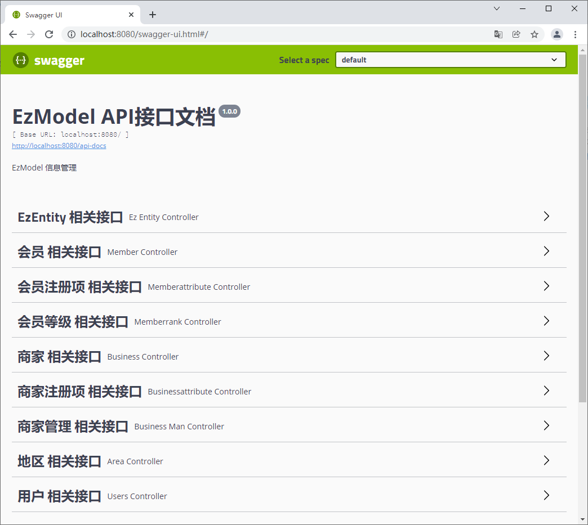Click the Memberattribute Controller description text
This screenshot has height=525, width=588.
[x=199, y=287]
